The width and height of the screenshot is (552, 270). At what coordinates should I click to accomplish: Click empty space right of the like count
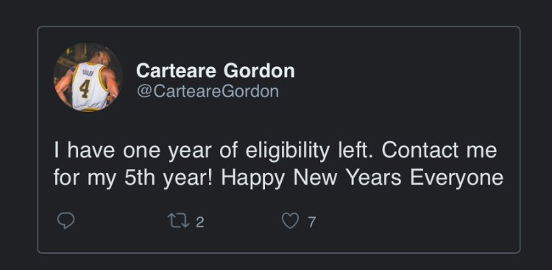click(x=415, y=221)
